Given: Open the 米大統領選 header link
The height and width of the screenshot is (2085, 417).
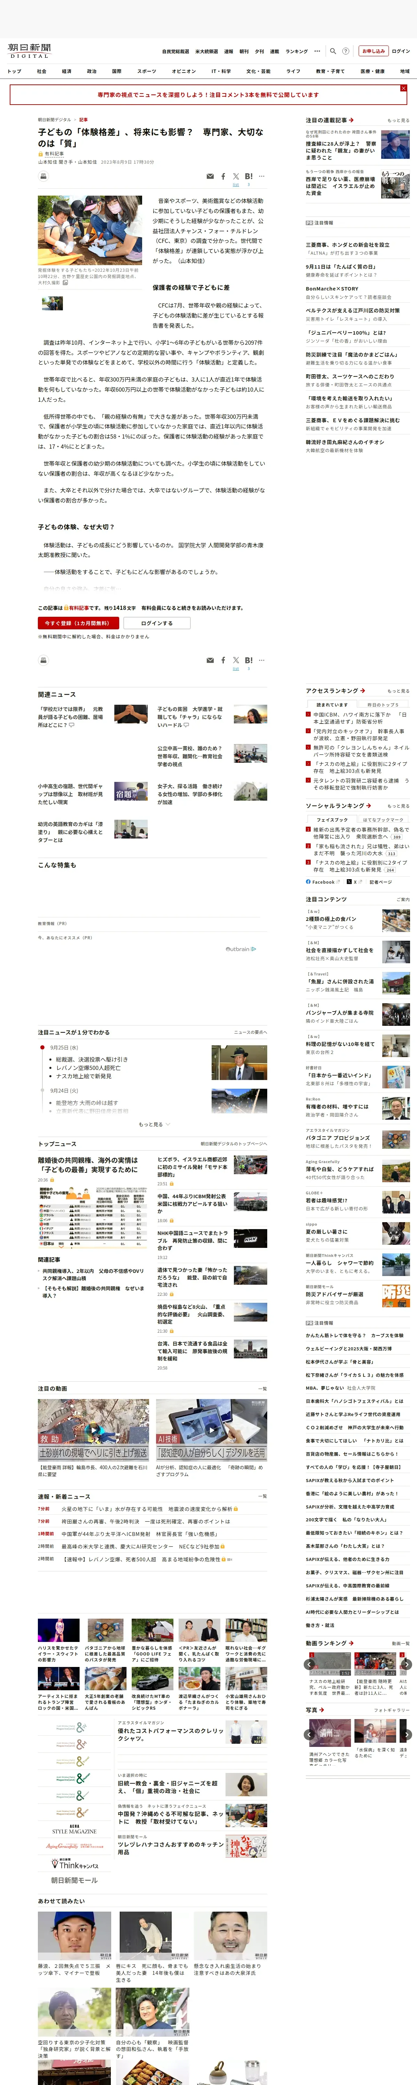Looking at the screenshot, I should (206, 51).
